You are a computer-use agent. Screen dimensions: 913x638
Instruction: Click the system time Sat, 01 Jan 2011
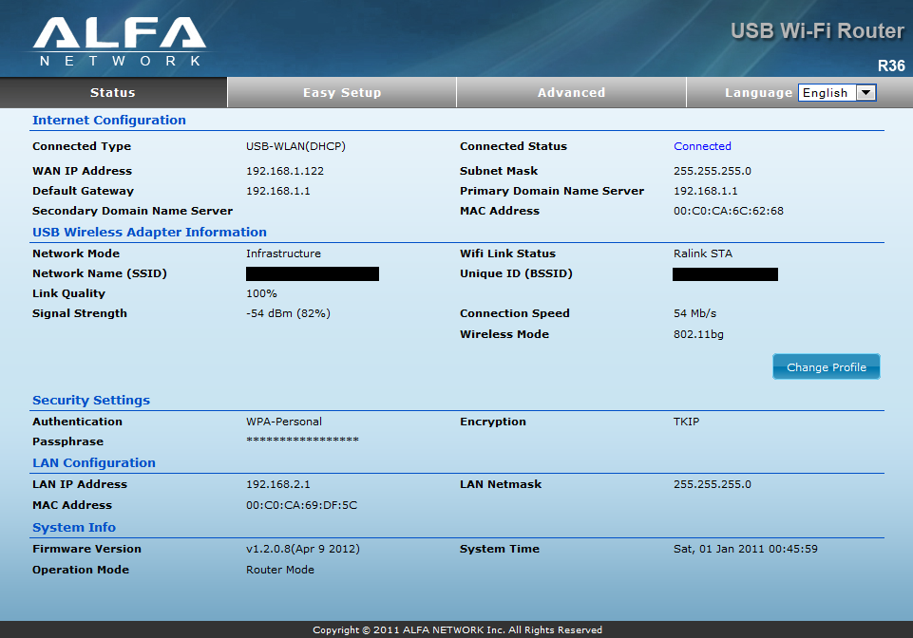click(745, 549)
